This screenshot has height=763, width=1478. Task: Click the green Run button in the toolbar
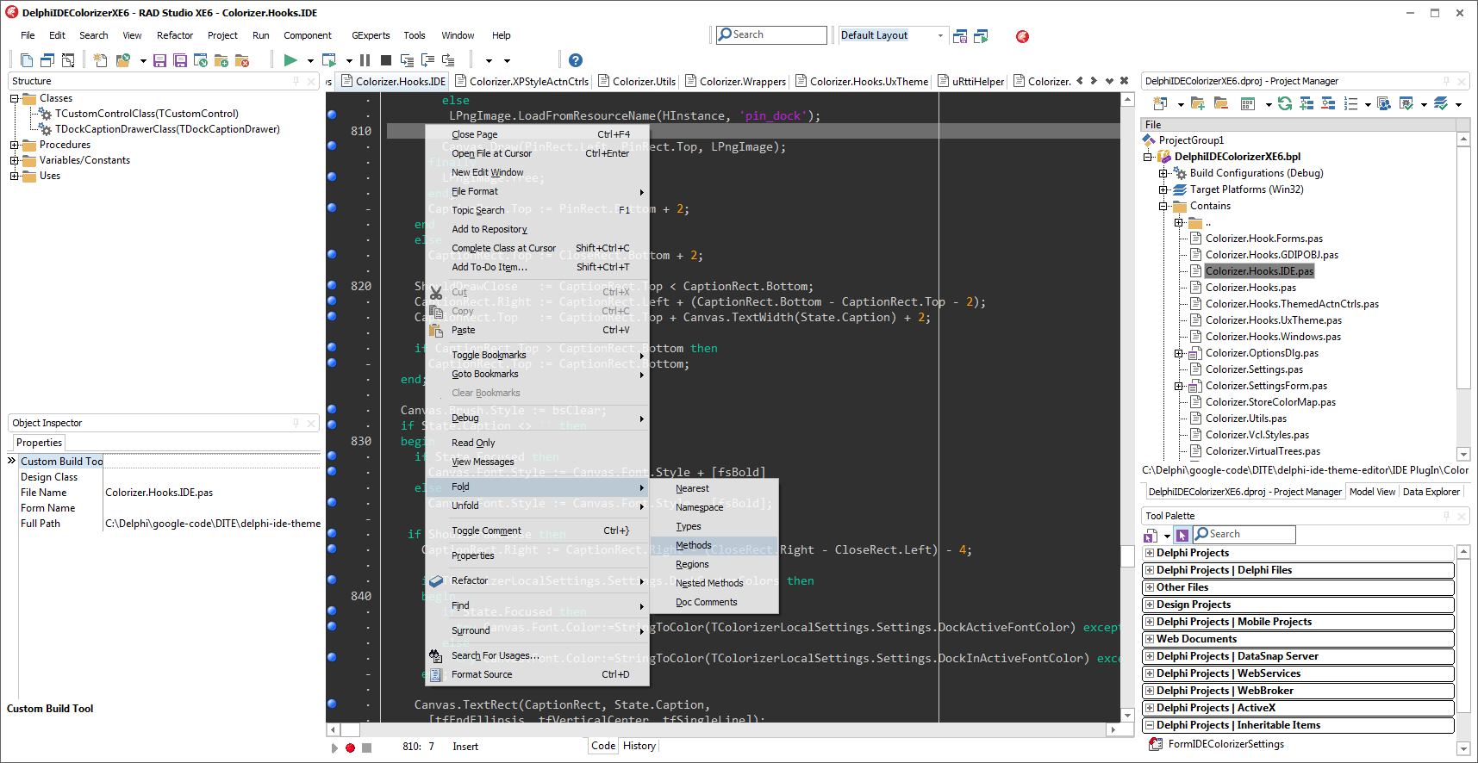coord(290,60)
